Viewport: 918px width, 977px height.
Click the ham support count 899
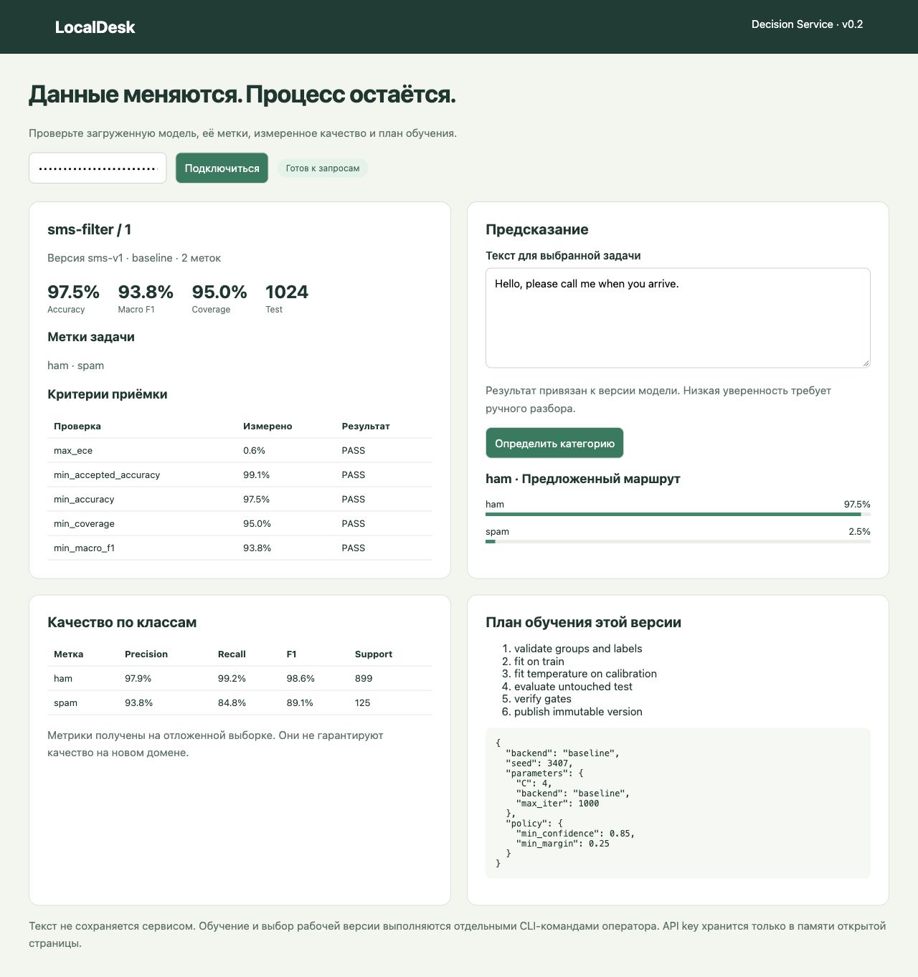364,679
